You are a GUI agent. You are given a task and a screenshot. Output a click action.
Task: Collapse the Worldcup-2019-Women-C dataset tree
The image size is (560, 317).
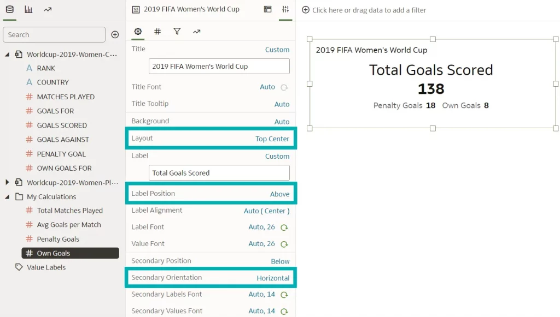8,54
